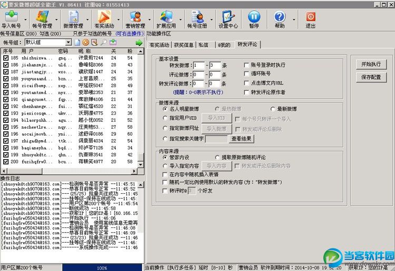Click the 暂停 pause icon
Viewport: 395px width, 271px height.
click(254, 19)
